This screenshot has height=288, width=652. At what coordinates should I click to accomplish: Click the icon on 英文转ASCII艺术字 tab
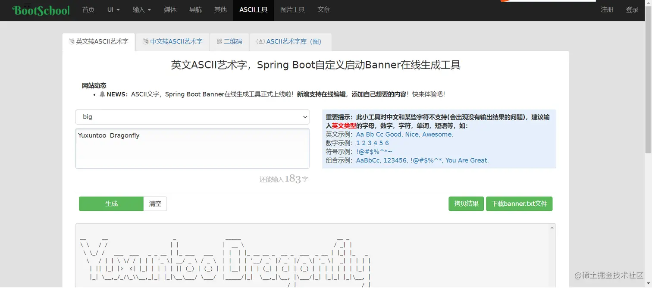tap(72, 42)
